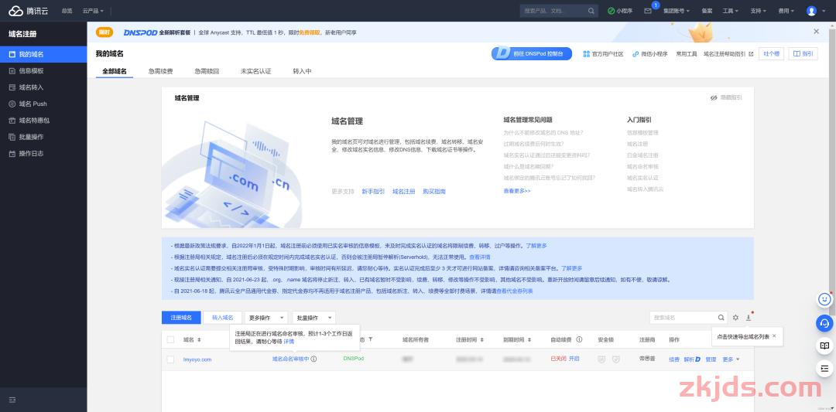The height and width of the screenshot is (412, 836).
Task: Open 域名 Push in sidebar
Action: (43, 104)
